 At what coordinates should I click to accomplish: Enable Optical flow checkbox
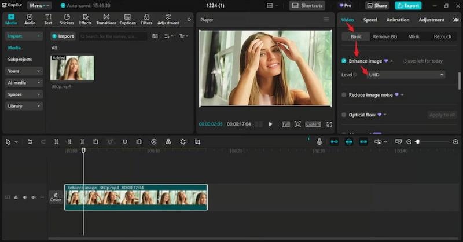[344, 115]
